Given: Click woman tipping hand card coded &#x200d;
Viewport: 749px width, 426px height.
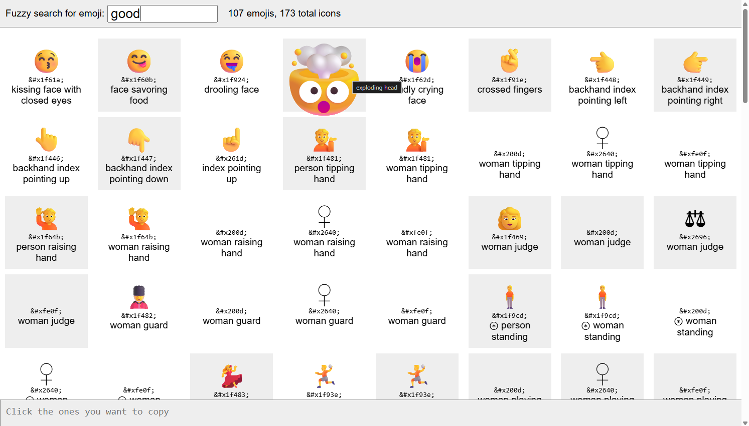Looking at the screenshot, I should [x=510, y=154].
